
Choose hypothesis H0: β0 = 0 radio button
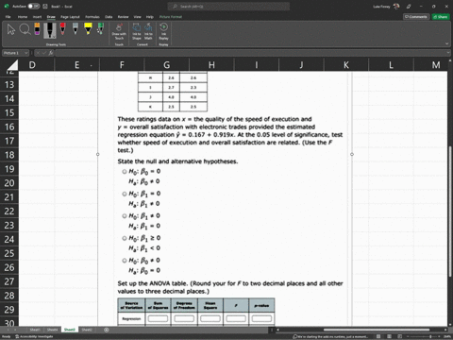125,172
